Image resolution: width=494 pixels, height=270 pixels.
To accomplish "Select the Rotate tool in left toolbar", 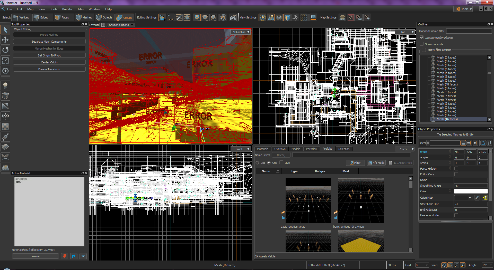I will (x=5, y=50).
